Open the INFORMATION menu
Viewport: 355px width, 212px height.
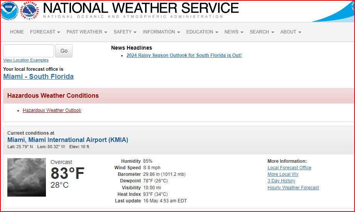161,32
